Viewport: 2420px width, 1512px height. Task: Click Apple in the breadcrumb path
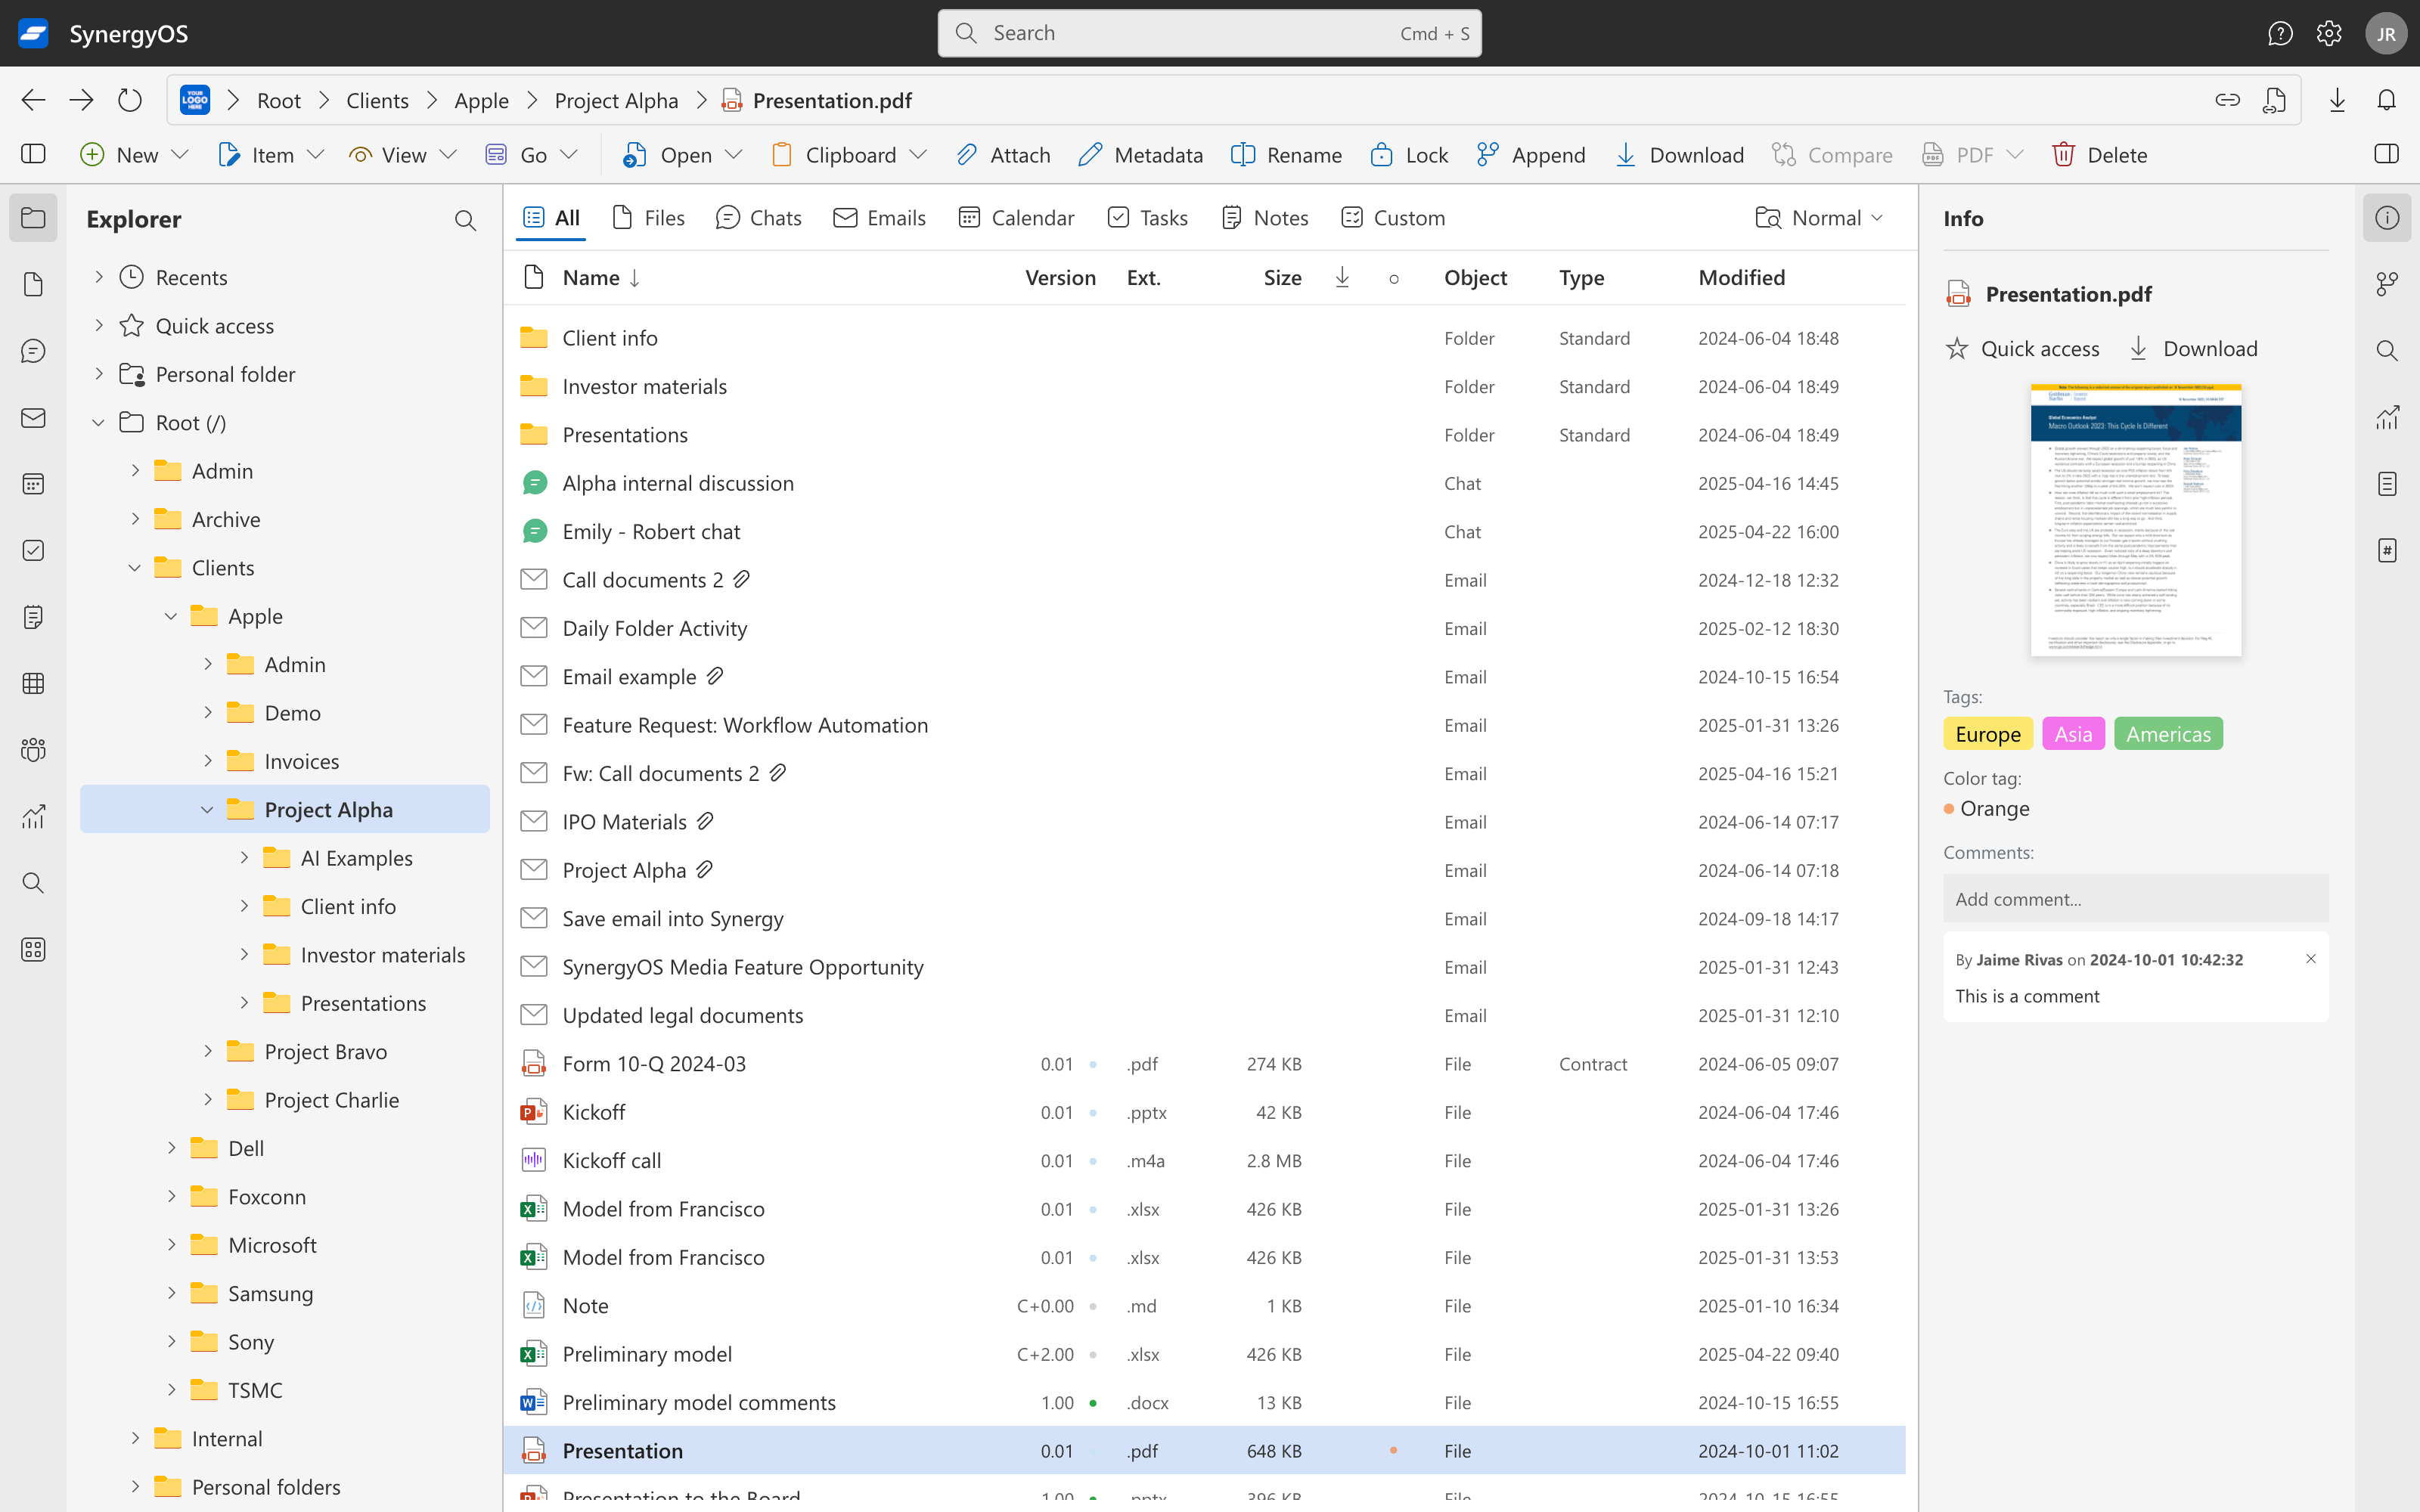click(x=481, y=101)
